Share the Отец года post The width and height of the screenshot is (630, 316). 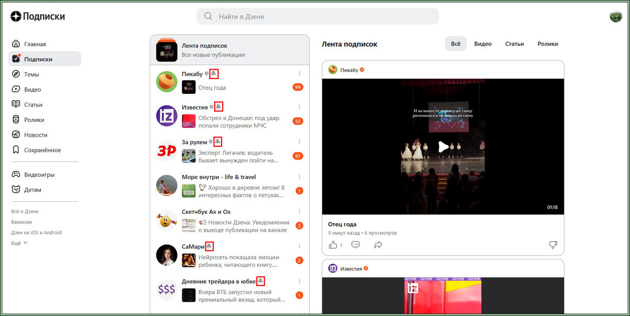[x=378, y=245]
